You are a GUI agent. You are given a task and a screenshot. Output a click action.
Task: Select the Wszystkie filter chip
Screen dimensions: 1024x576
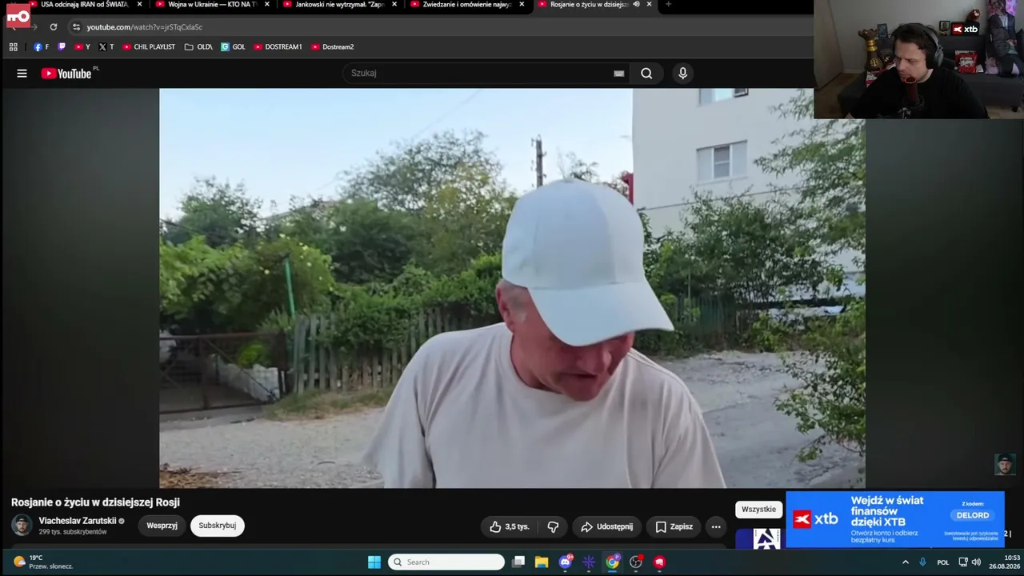758,510
